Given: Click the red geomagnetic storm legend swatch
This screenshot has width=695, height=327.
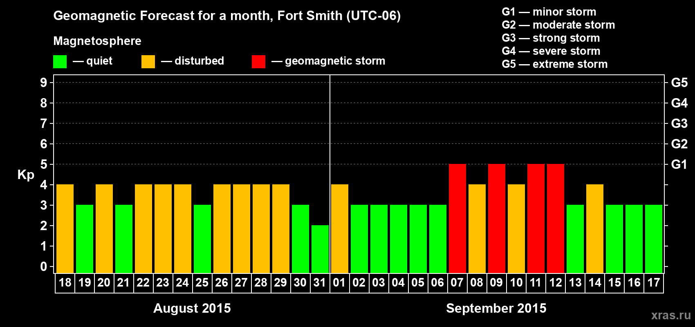Looking at the screenshot, I should pos(258,62).
